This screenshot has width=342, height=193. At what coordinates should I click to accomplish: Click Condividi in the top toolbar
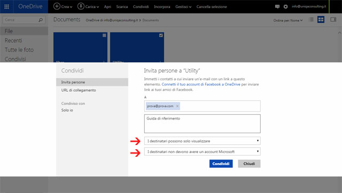pyautogui.click(x=141, y=7)
